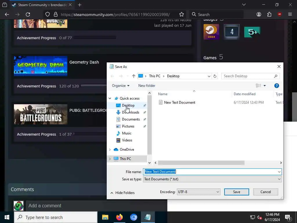Close the Steam Community tab
The image size is (297, 223).
tap(70, 5)
